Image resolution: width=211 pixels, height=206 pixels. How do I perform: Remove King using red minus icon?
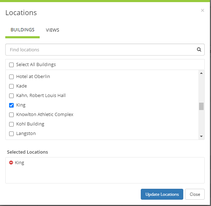[x=11, y=163]
